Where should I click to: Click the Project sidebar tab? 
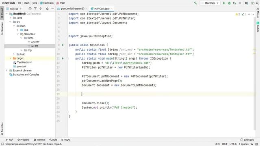point(2,13)
